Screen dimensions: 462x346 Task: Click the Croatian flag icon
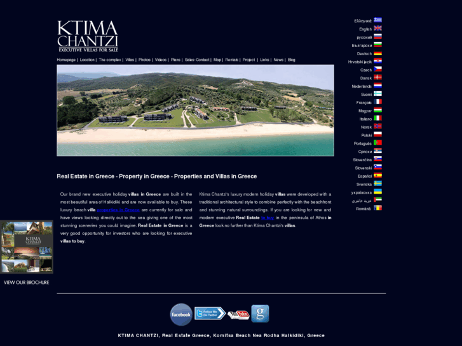point(377,61)
